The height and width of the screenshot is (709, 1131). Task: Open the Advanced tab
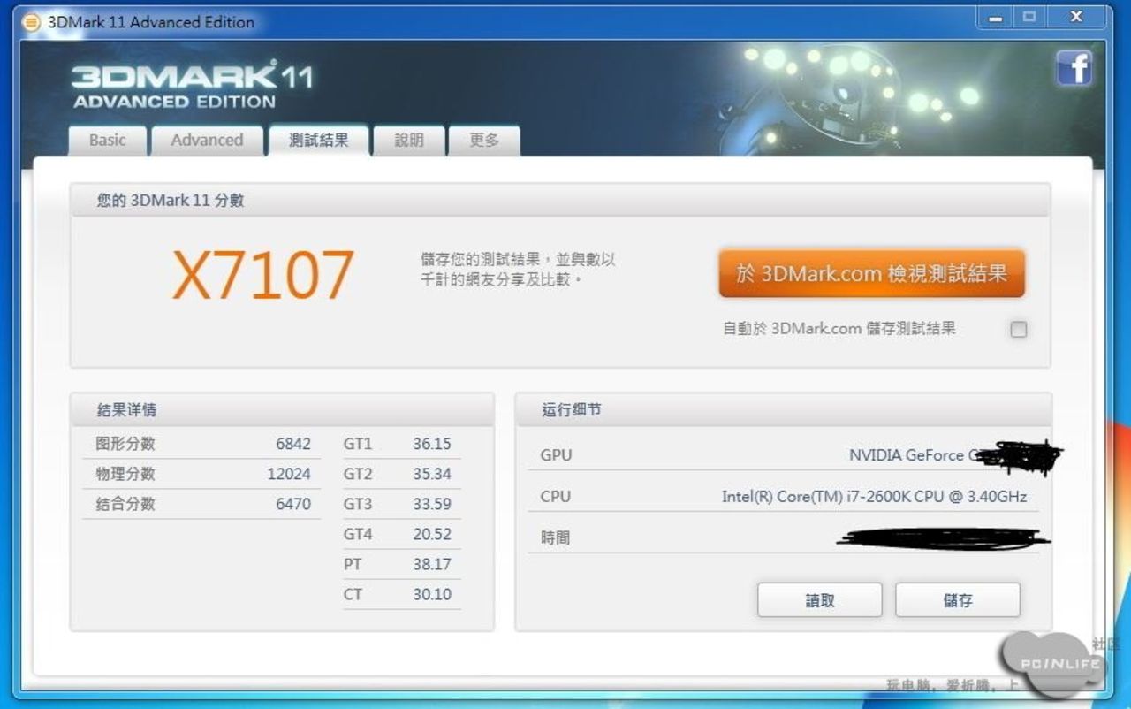click(207, 140)
